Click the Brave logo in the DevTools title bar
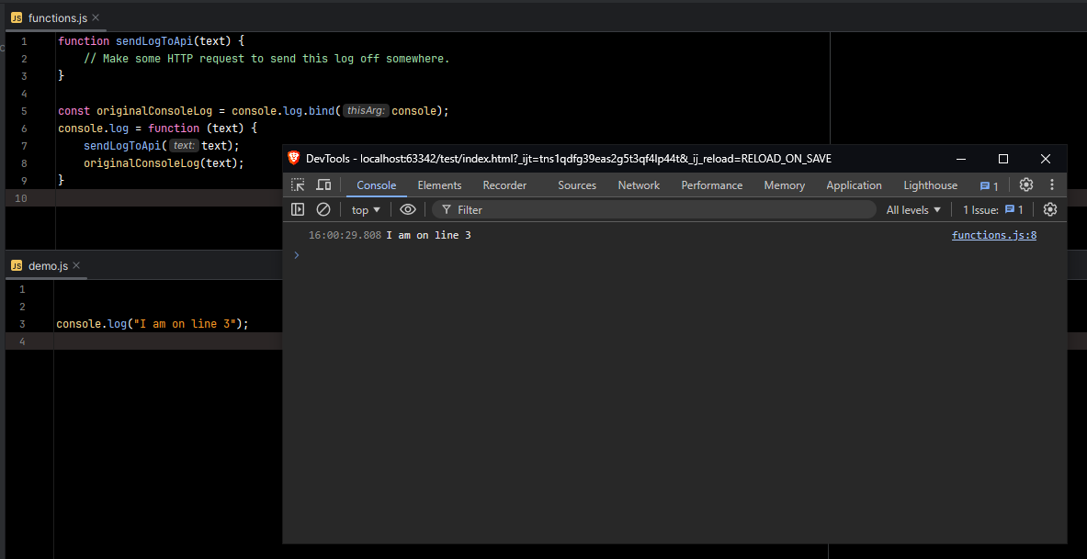Image resolution: width=1087 pixels, height=559 pixels. point(294,159)
